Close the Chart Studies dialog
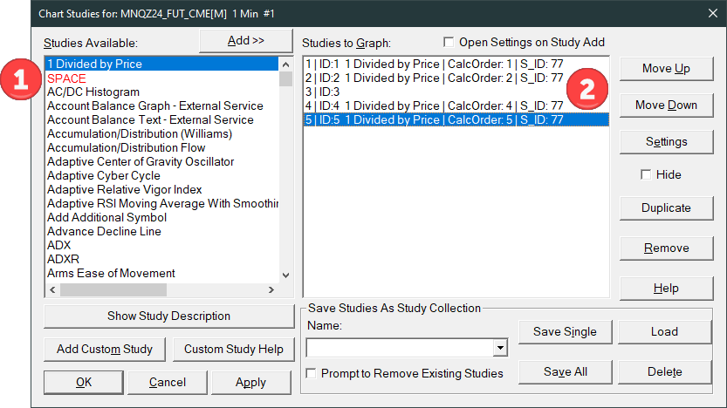This screenshot has width=727, height=408. 711,12
